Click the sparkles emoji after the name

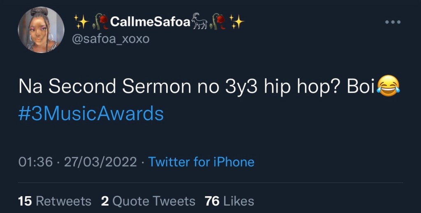[x=236, y=22]
